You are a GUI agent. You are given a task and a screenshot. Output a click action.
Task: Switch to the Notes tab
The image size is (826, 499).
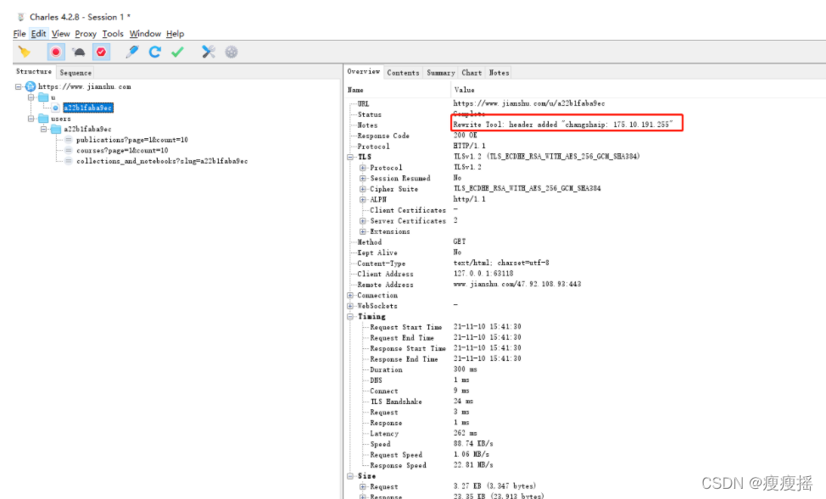click(x=499, y=73)
